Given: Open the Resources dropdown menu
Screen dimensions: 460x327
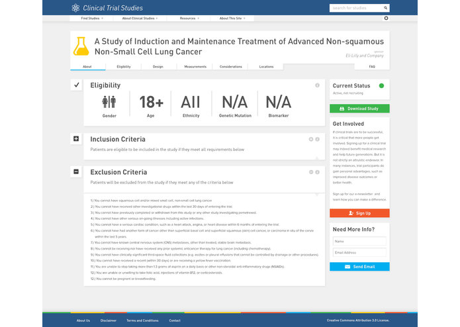Looking at the screenshot, I should [x=189, y=18].
